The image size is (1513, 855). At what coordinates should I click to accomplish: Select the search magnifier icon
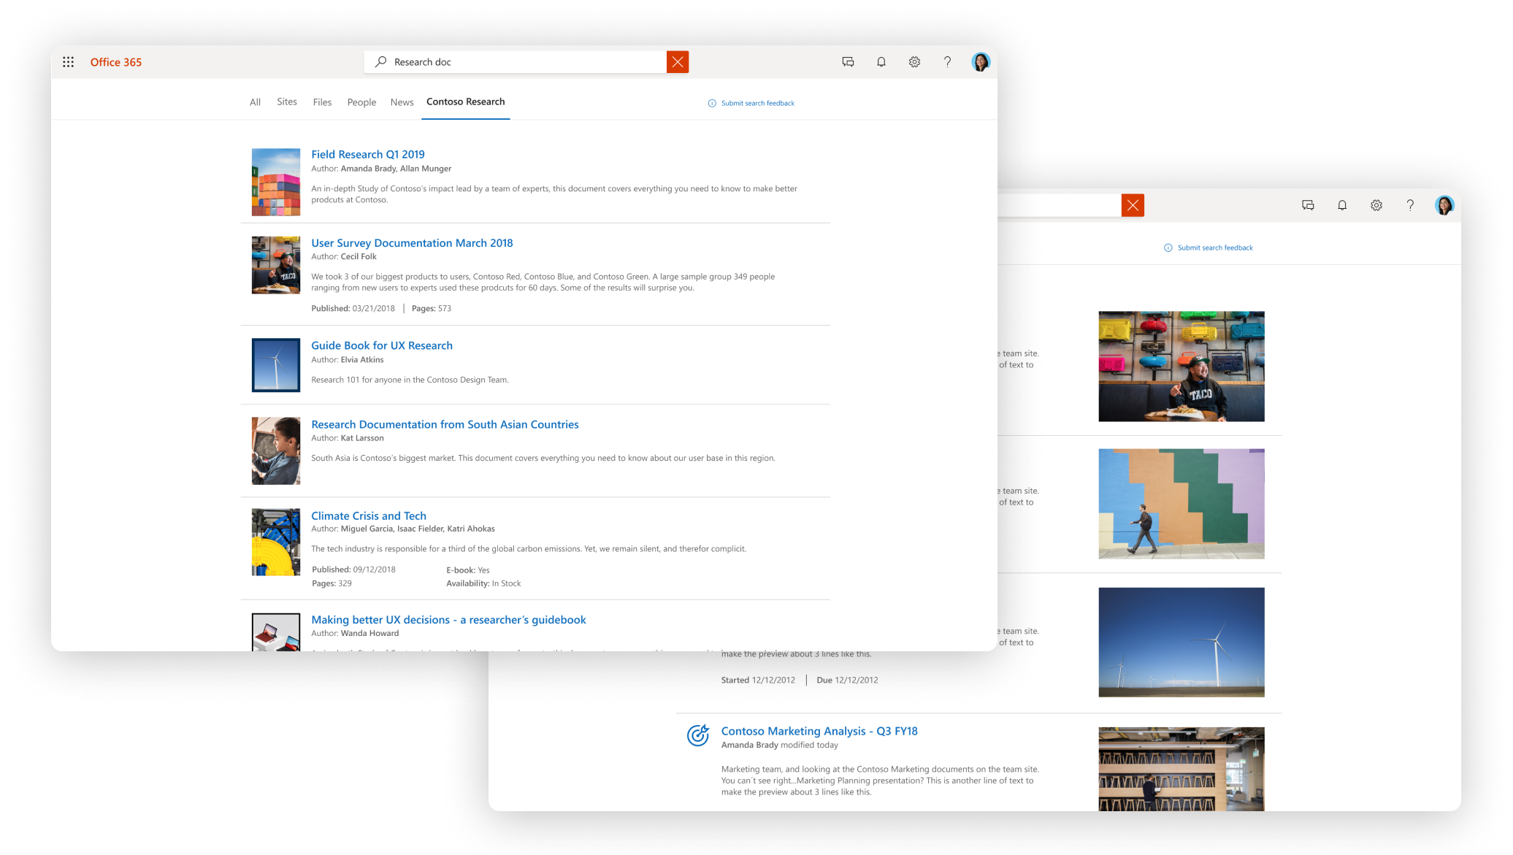pyautogui.click(x=380, y=61)
